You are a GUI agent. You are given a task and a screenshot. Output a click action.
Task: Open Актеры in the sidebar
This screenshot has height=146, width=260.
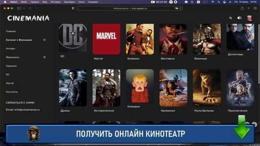(x=11, y=49)
